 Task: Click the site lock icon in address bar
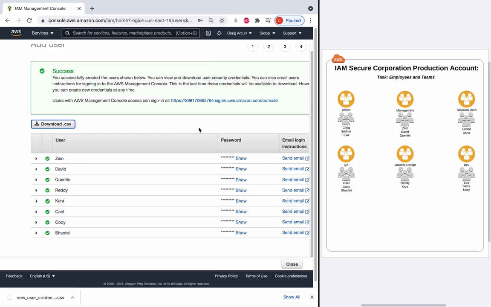pos(43,20)
